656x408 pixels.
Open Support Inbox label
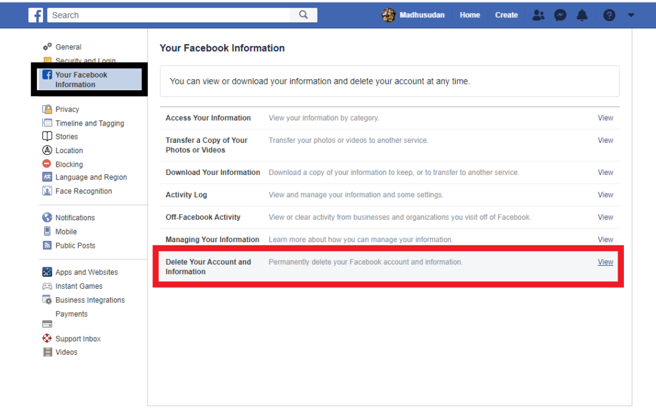(78, 339)
